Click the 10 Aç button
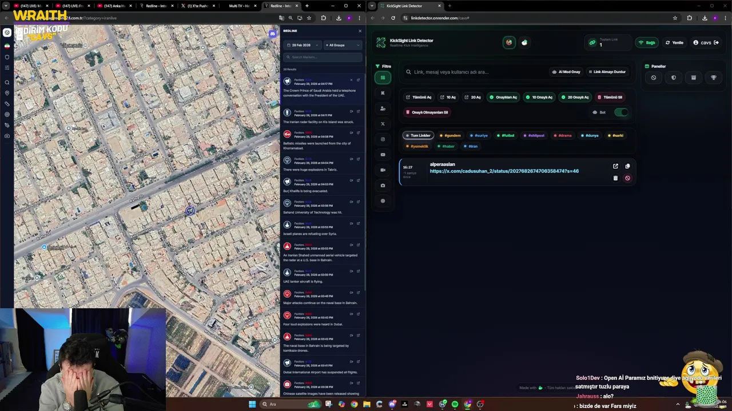 click(x=448, y=97)
